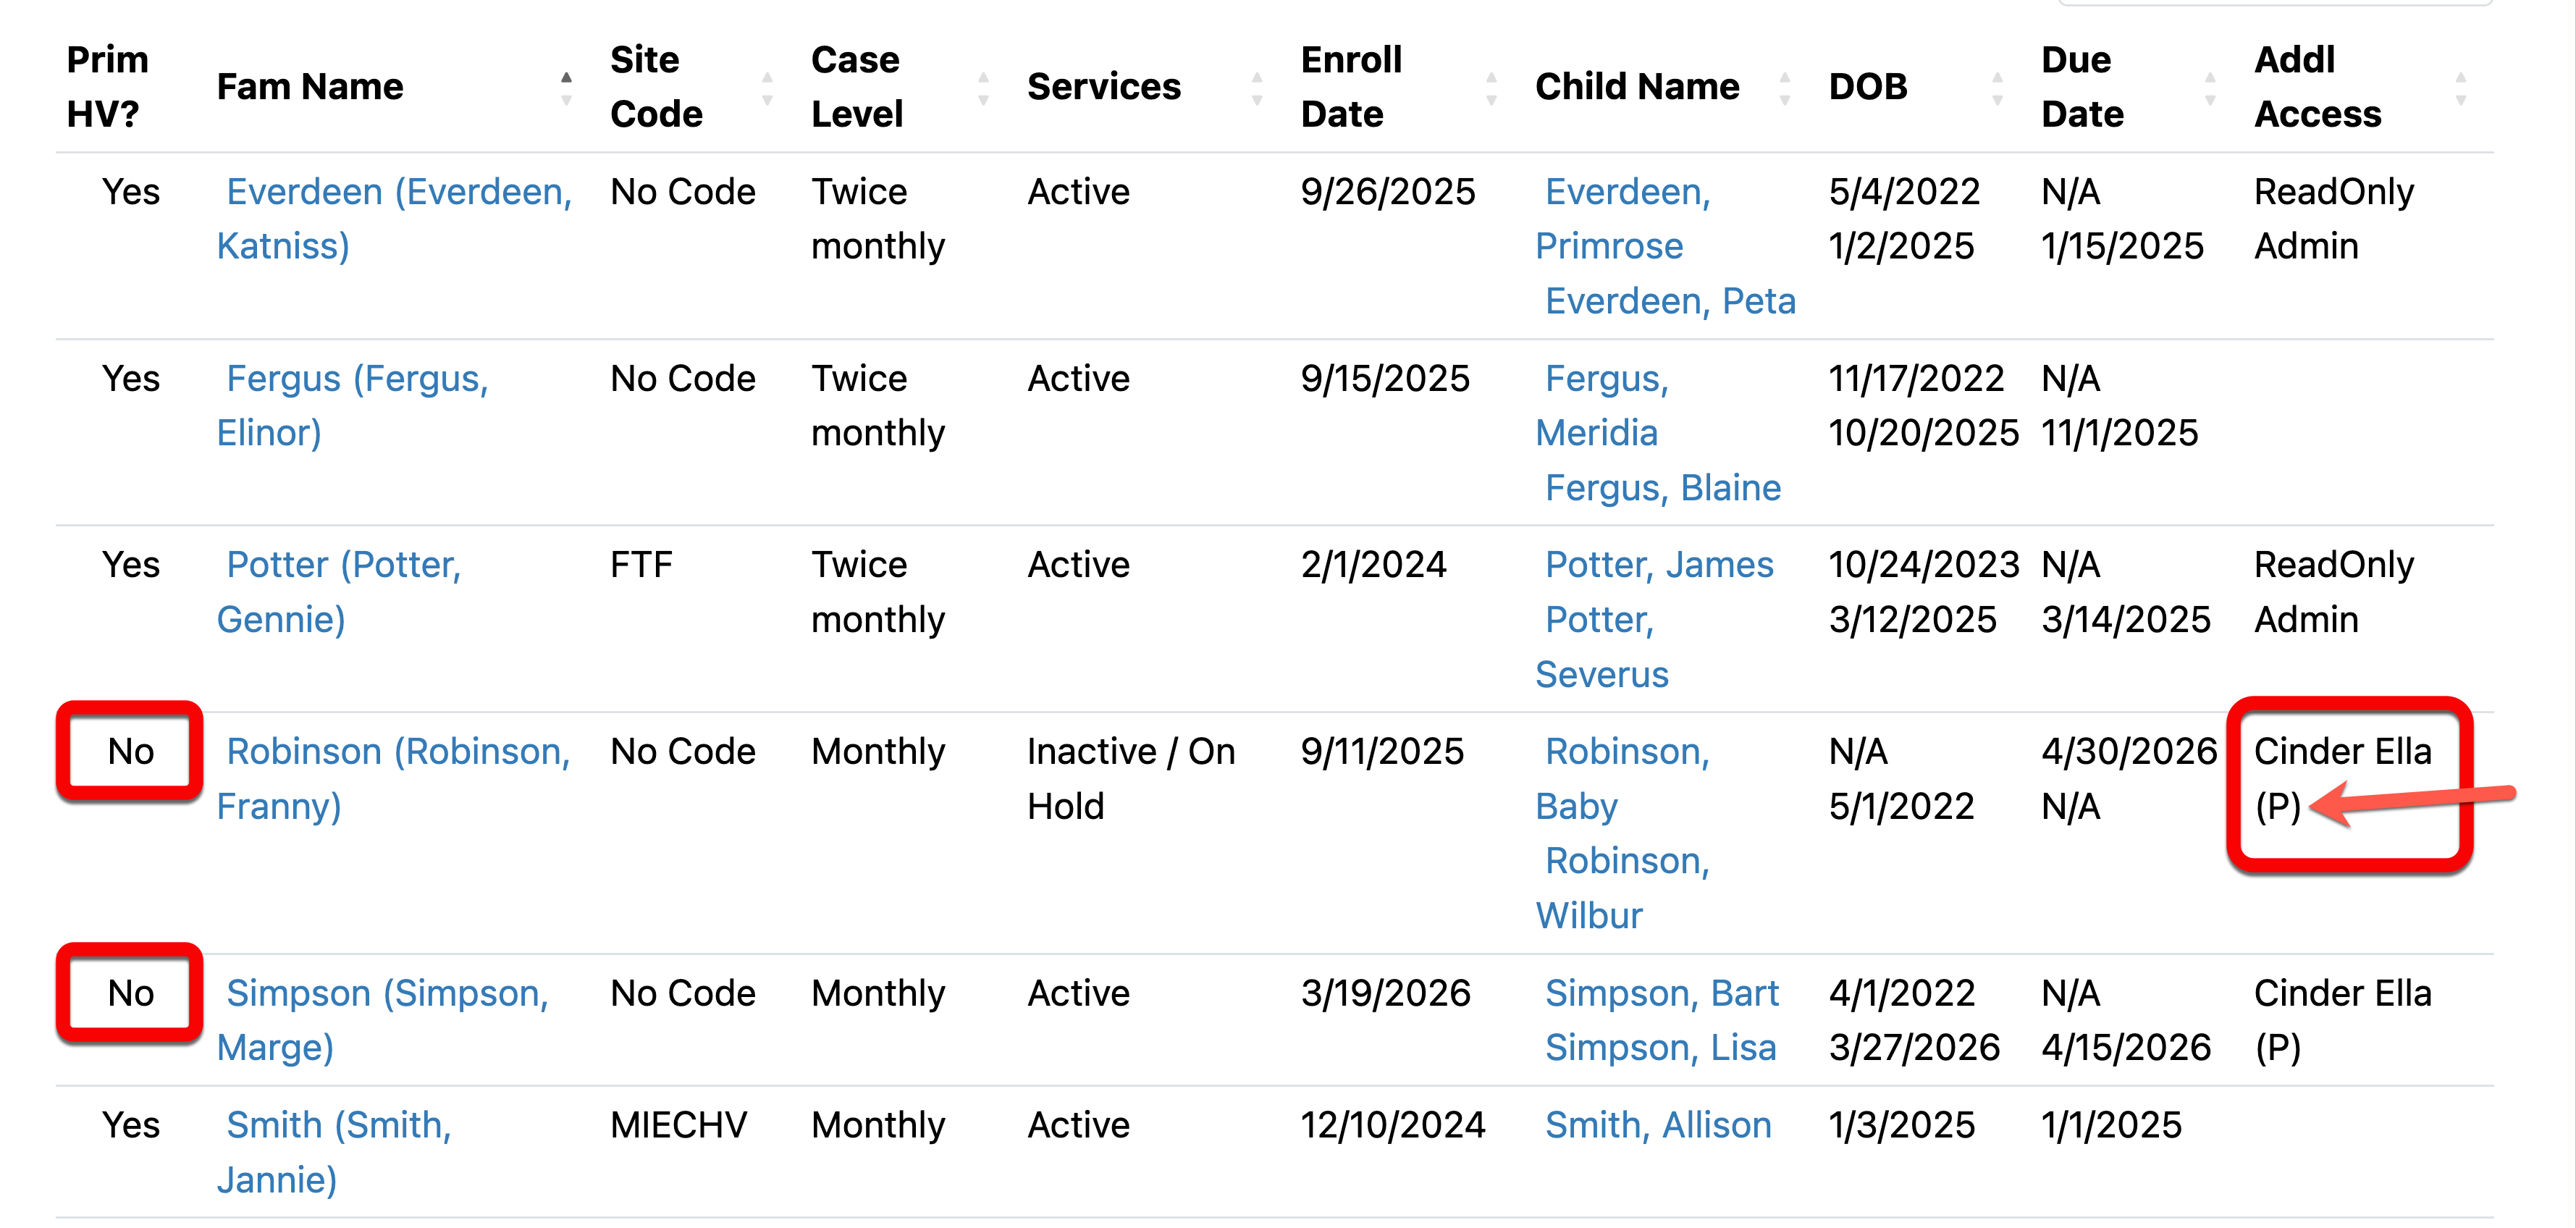Screen dimensions: 2576x1228
Task: Open the Robinson (Robinson, Franny) family link
Action: 394,778
